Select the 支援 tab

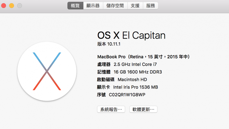tap(135, 6)
